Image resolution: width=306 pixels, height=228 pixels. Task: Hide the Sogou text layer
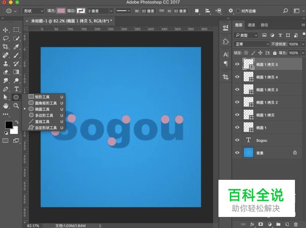[237, 140]
